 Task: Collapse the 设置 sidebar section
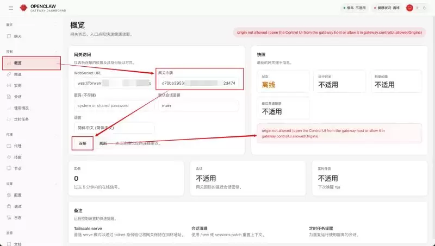pos(32,184)
